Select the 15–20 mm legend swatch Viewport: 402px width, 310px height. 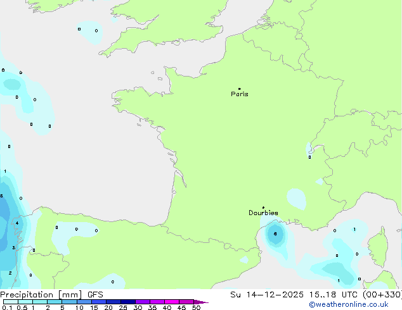pos(98,302)
